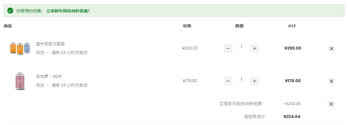Click the 数量 column header
Screen dimensions: 348x125
[239, 26]
